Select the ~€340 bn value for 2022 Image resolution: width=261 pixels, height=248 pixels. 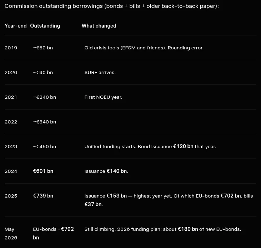point(44,122)
